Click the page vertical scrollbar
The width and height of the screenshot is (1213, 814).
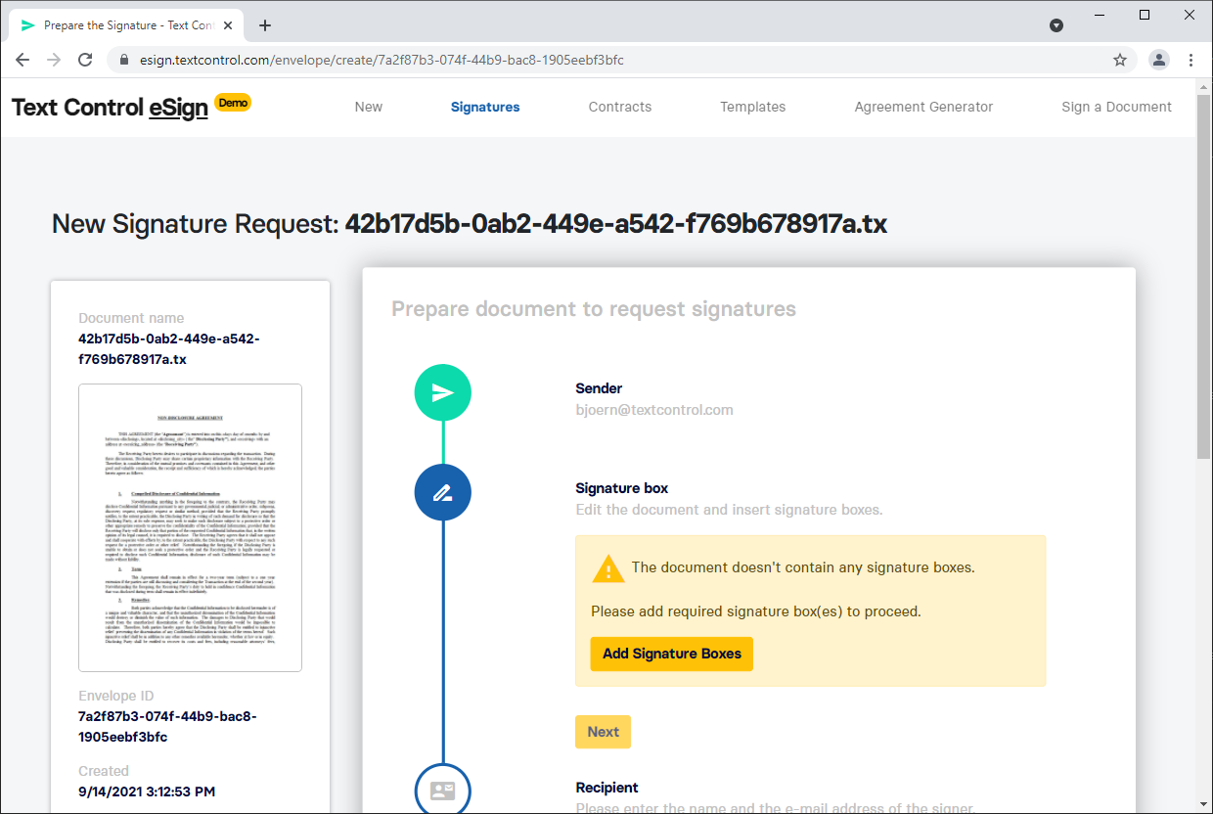(x=1204, y=277)
